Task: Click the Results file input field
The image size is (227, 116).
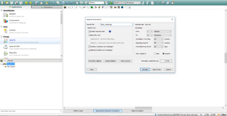Action: click(x=116, y=25)
